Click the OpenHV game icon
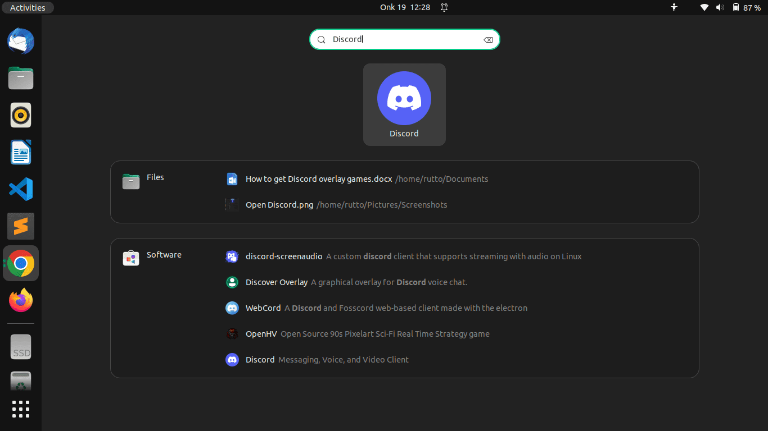768x431 pixels. [232, 334]
